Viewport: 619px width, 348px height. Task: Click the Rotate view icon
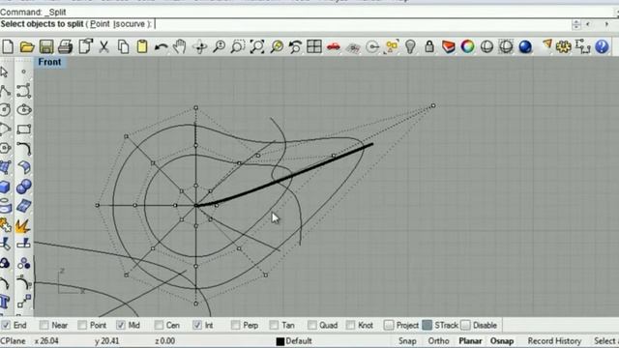200,47
